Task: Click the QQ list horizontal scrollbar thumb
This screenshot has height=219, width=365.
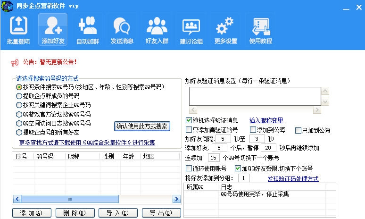Action: pyautogui.click(x=70, y=199)
